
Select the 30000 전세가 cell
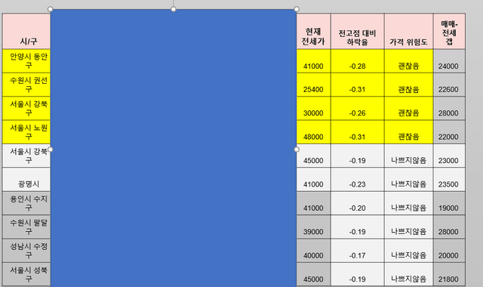(x=314, y=109)
